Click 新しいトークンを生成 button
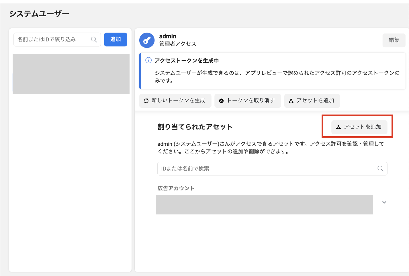 point(175,101)
